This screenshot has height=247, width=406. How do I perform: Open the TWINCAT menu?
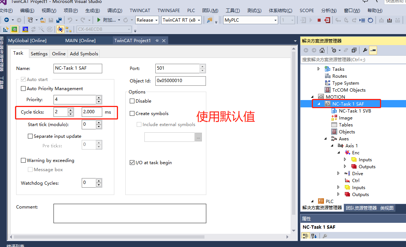pyautogui.click(x=140, y=11)
